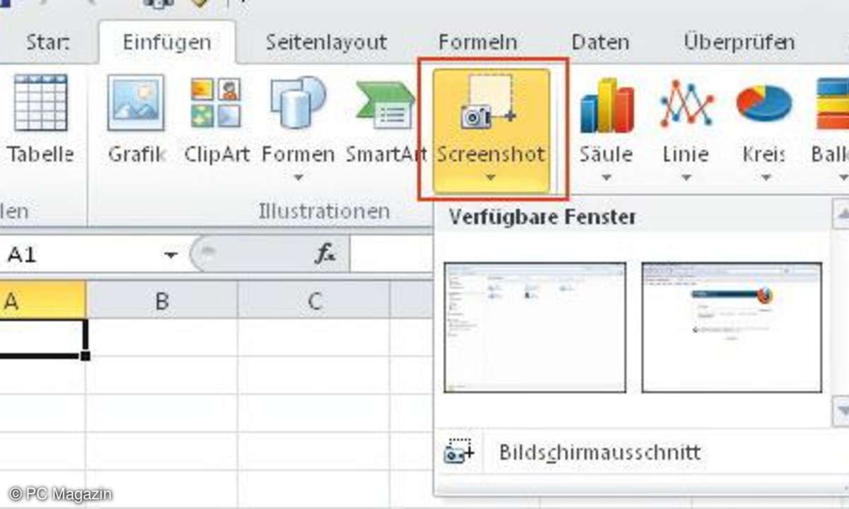The height and width of the screenshot is (509, 849).
Task: Click the SmartArt icon
Action: [386, 106]
